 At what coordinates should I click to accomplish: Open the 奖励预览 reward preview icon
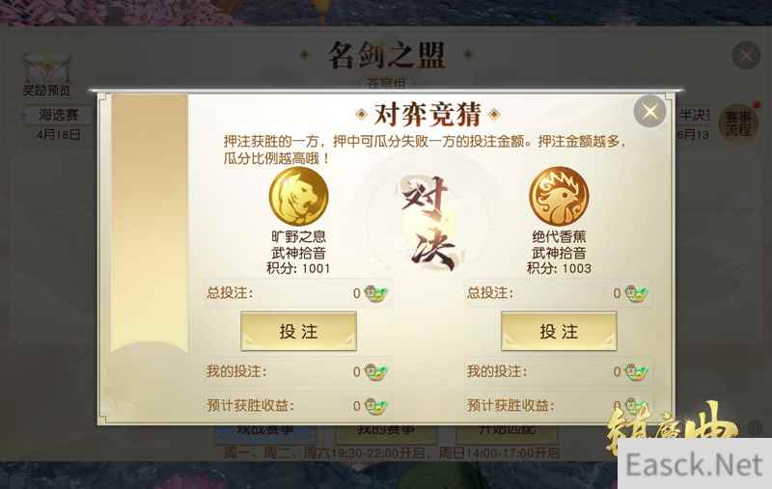(x=46, y=75)
